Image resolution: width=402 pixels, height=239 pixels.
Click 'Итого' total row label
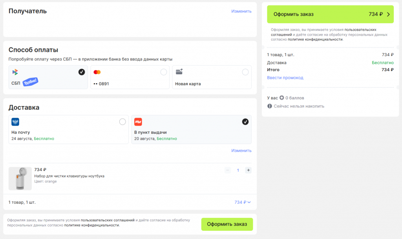(x=273, y=70)
